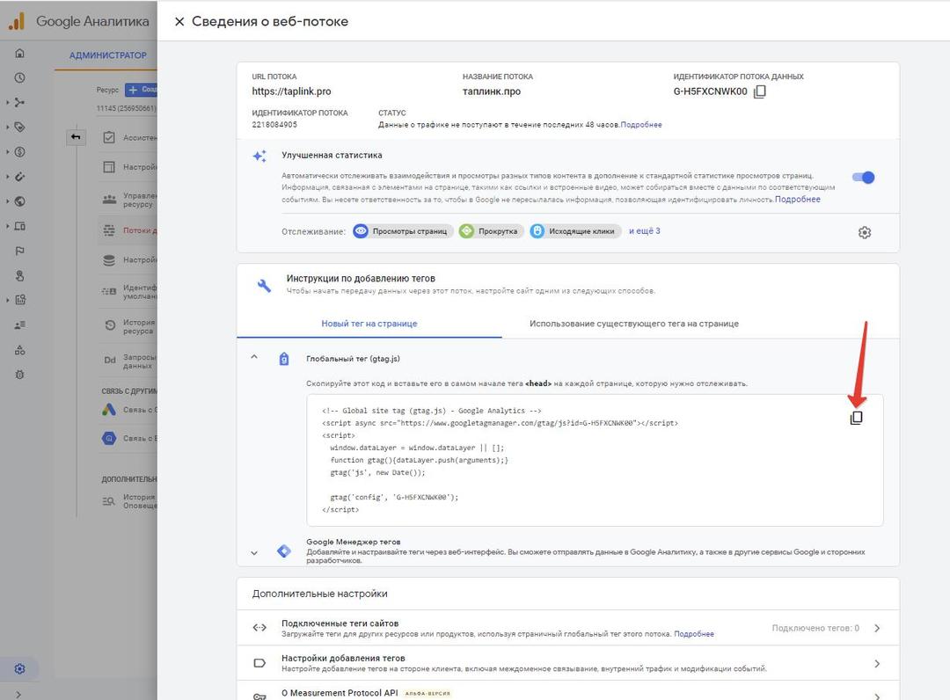Open the Measurement Protocol API row
Screen dimensions: 950x700
tap(567, 691)
